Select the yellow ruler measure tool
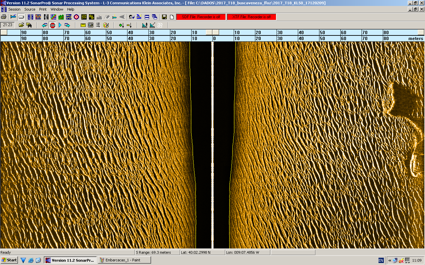This screenshot has height=265, width=425. [x=83, y=25]
